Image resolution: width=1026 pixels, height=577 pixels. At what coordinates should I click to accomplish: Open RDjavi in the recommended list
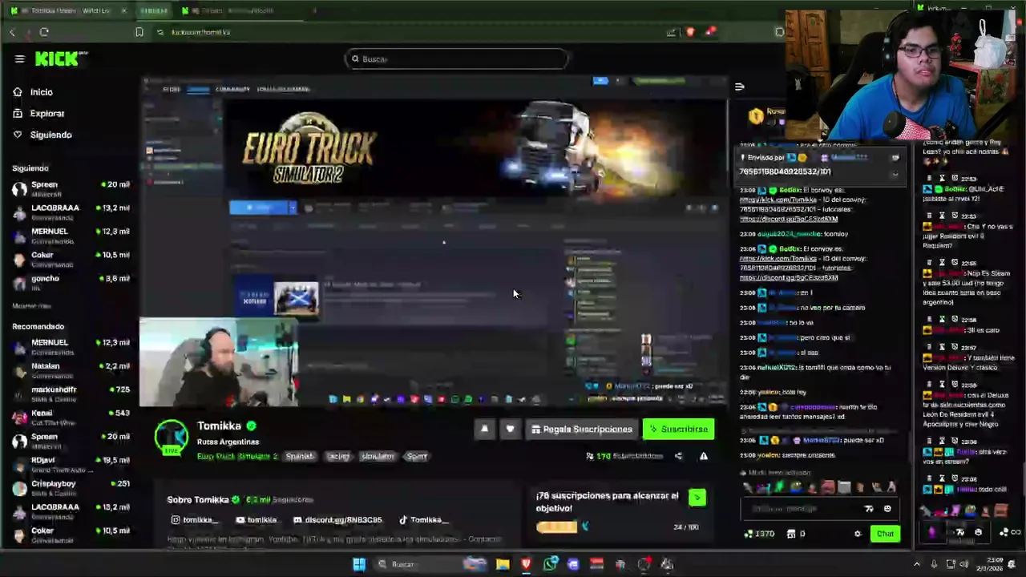click(x=71, y=464)
